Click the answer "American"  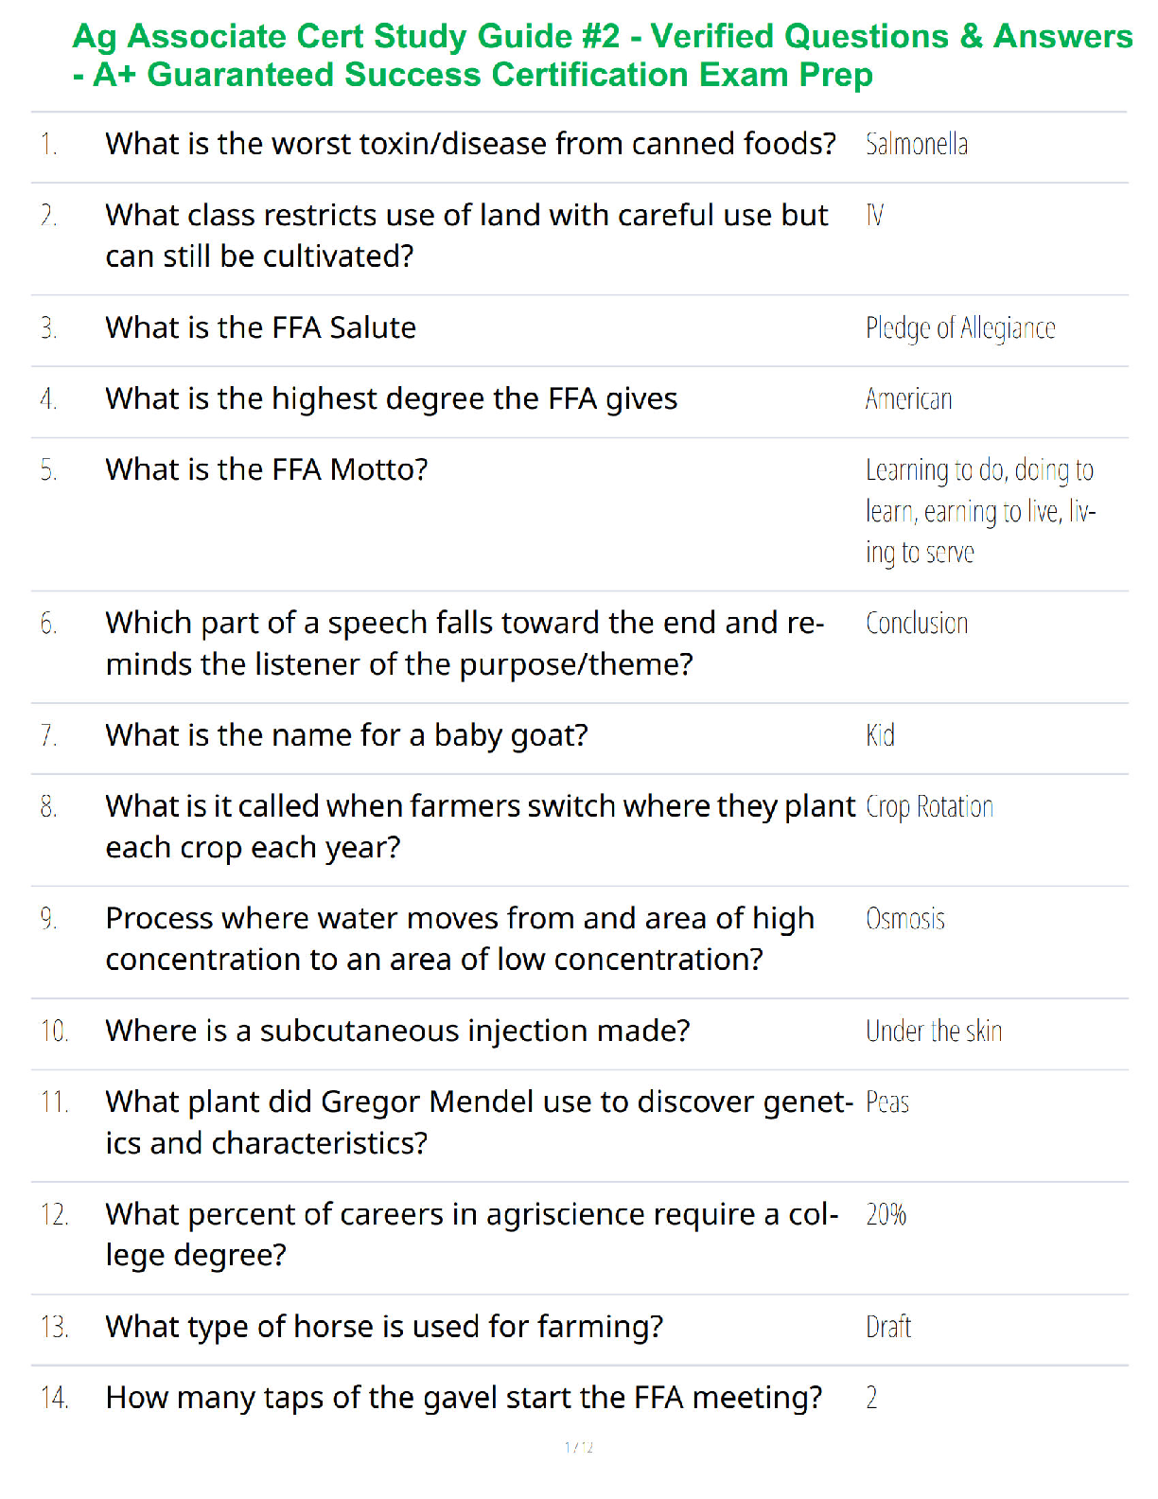pyautogui.click(x=908, y=399)
